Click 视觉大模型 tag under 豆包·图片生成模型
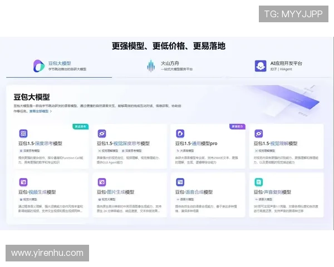This screenshot has width=334, height=267. 107,200
